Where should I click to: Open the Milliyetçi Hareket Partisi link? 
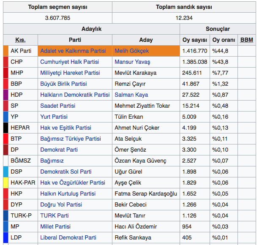(x=70, y=73)
